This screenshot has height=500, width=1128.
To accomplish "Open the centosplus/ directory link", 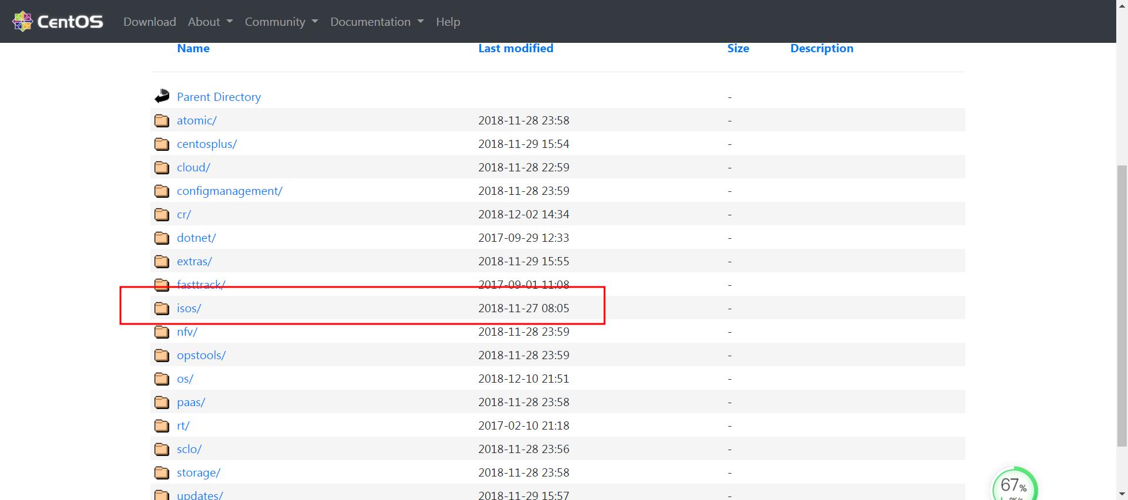I will [x=206, y=144].
